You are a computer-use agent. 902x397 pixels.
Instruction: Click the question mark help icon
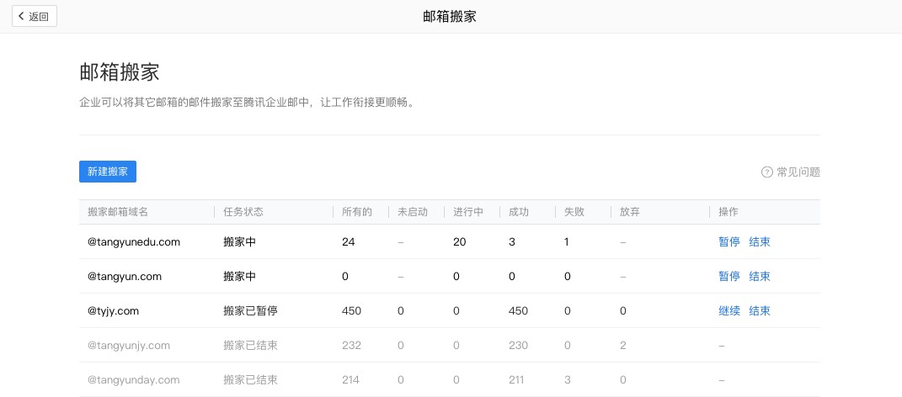coord(766,172)
